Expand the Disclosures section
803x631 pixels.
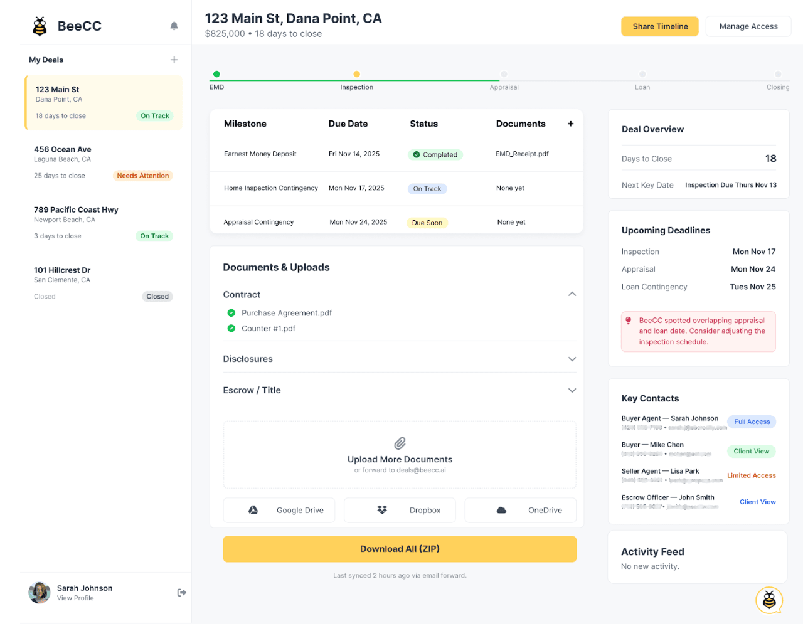pyautogui.click(x=572, y=359)
